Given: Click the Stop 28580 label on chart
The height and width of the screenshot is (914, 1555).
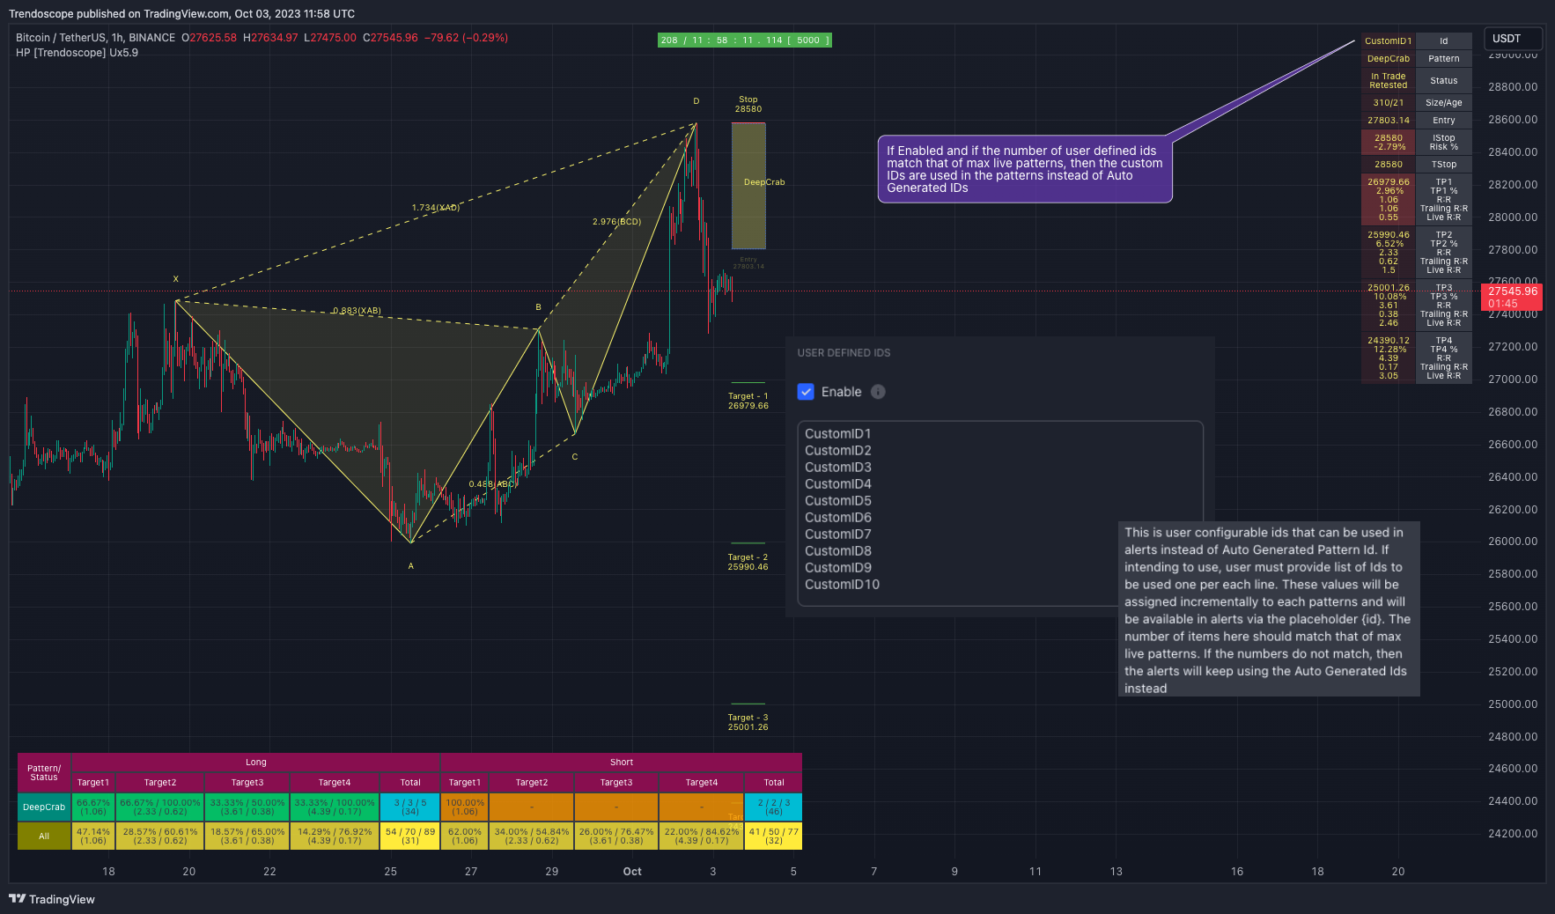Looking at the screenshot, I should coord(748,105).
